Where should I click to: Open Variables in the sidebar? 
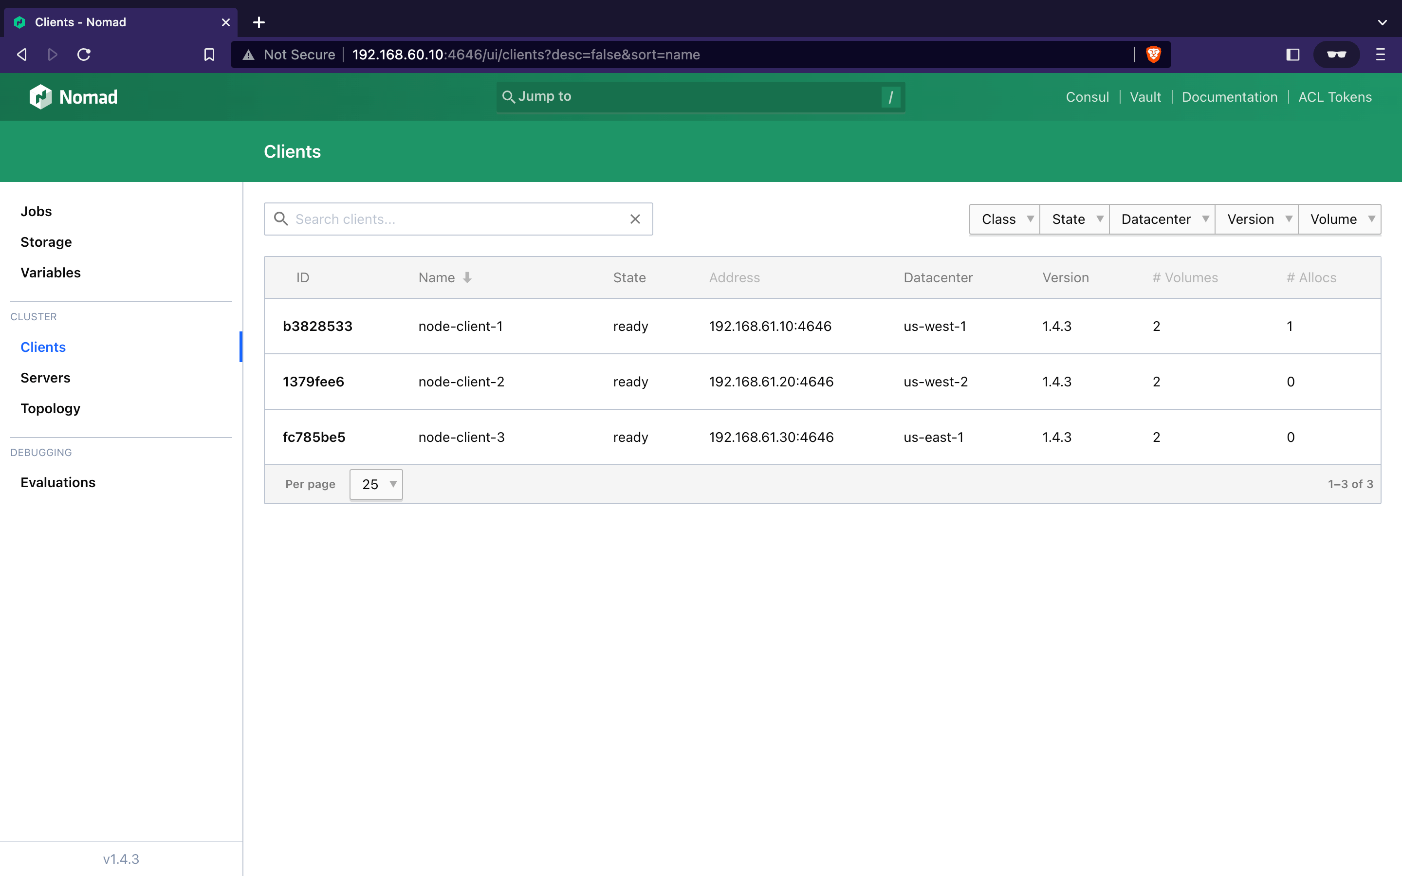click(x=51, y=273)
